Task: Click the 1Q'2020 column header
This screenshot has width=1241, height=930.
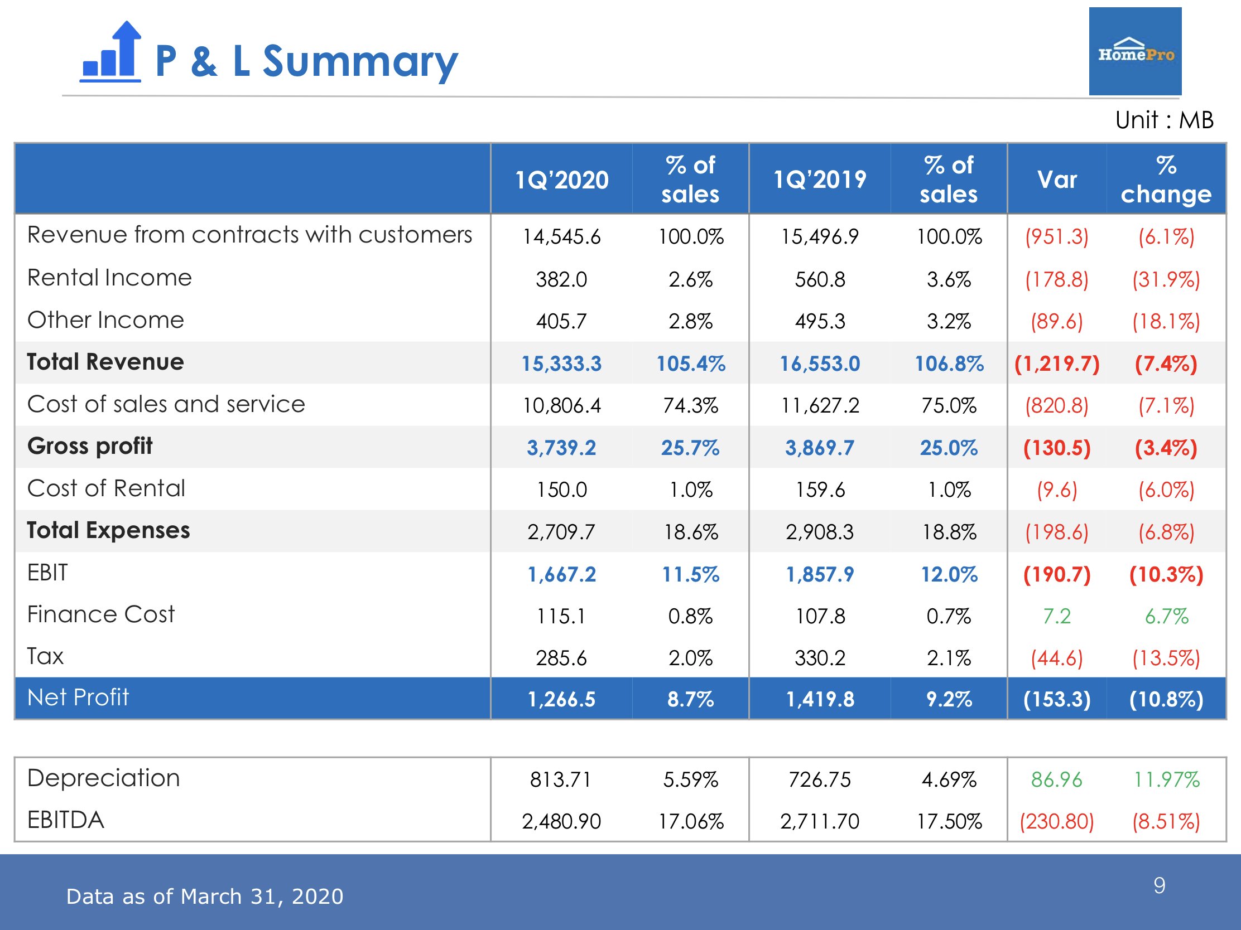Action: coord(561,180)
